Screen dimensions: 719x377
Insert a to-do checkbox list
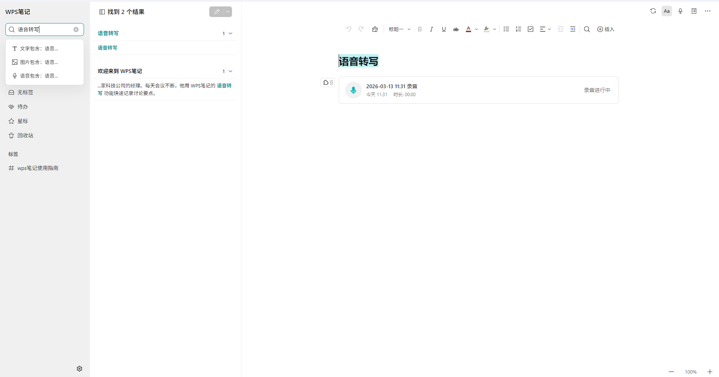pyautogui.click(x=531, y=29)
